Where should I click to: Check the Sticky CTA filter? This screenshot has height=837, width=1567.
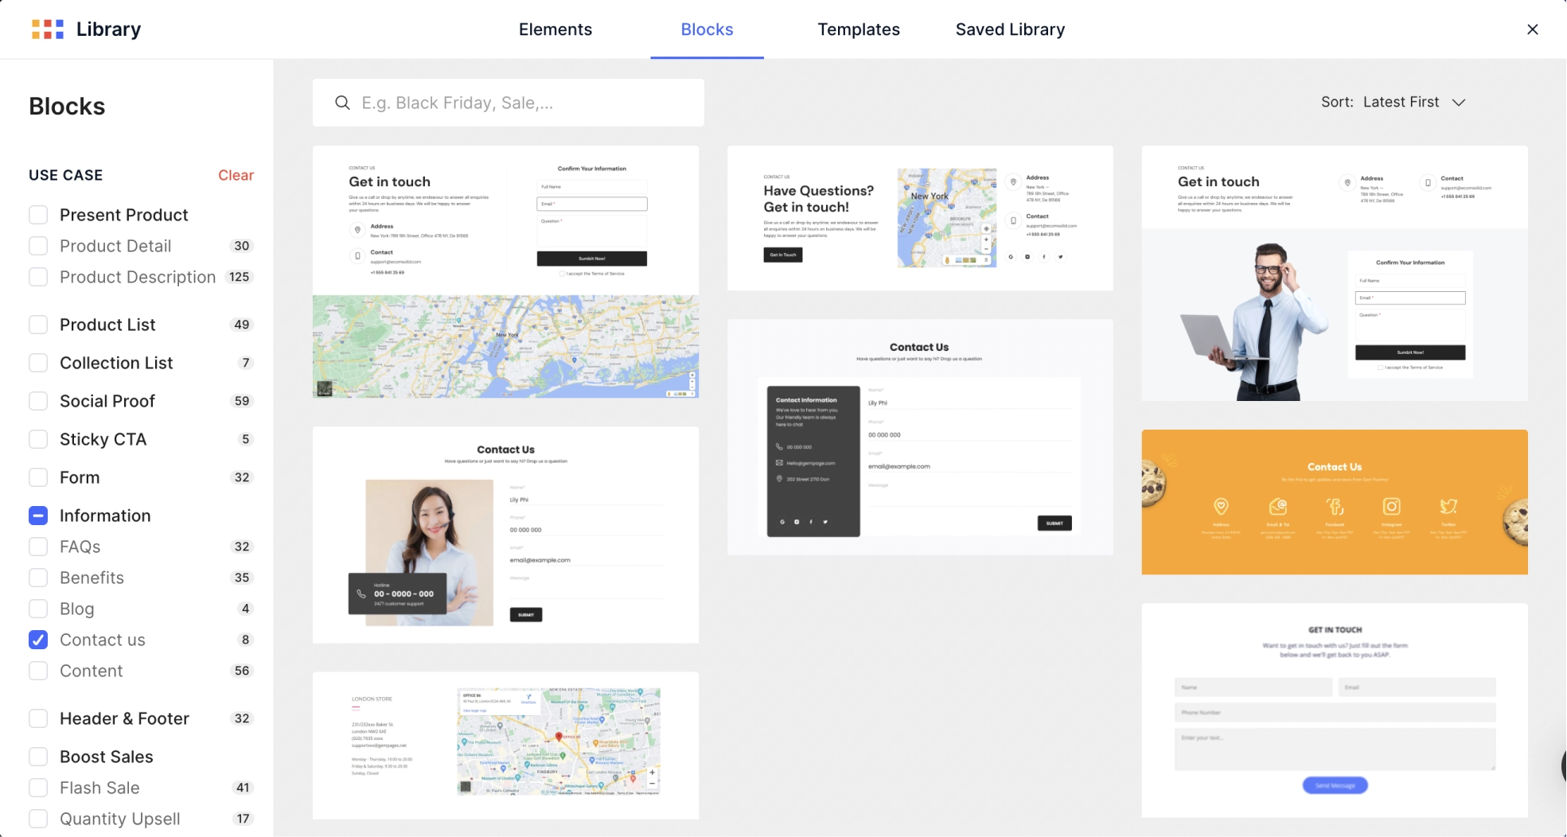pos(38,439)
